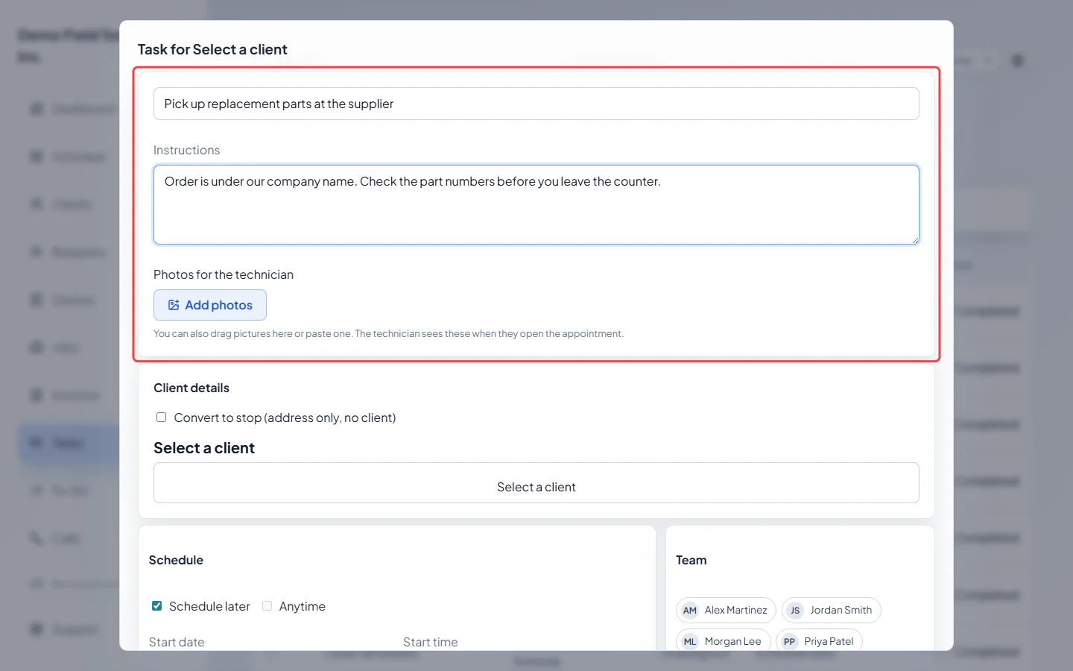Click the "Schedule later" label text

coord(209,606)
